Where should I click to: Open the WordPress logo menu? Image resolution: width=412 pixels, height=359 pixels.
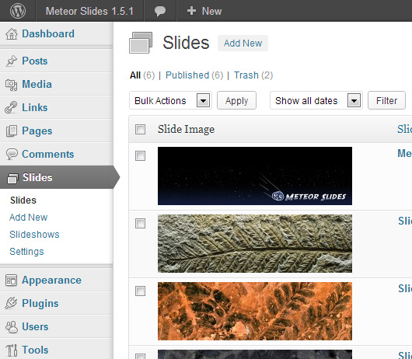click(x=18, y=11)
